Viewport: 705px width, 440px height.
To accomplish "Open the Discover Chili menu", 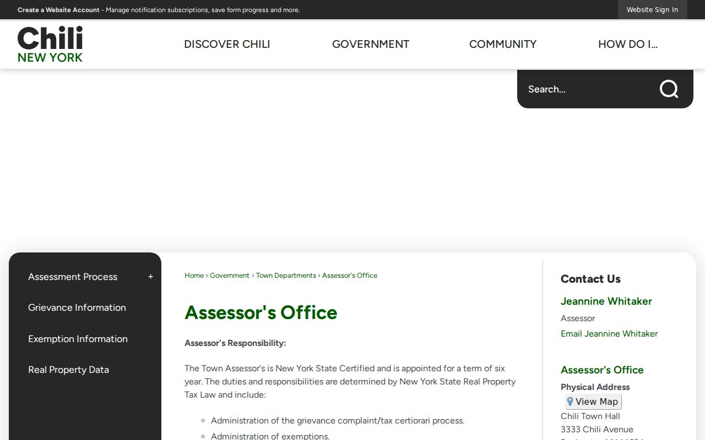I will coord(227,44).
